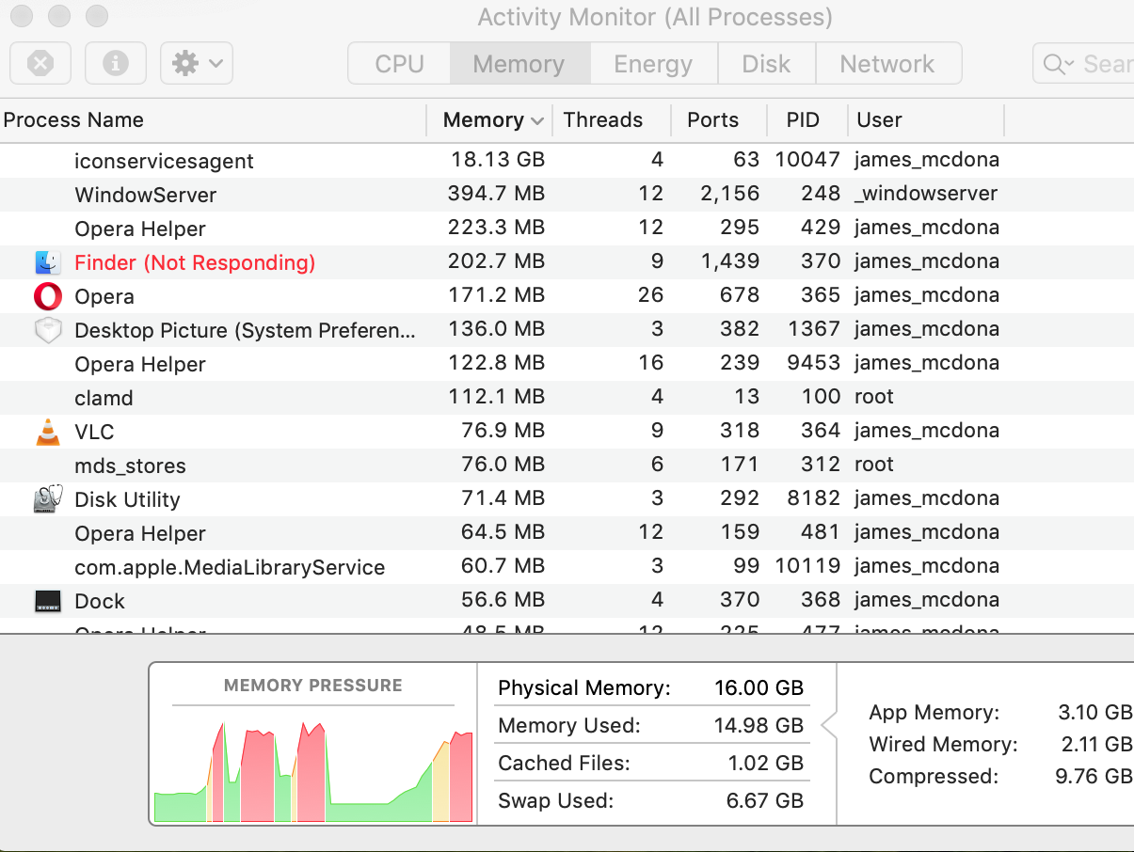Click the Swap Used 6.67 GB value
The height and width of the screenshot is (852, 1134).
(x=765, y=801)
